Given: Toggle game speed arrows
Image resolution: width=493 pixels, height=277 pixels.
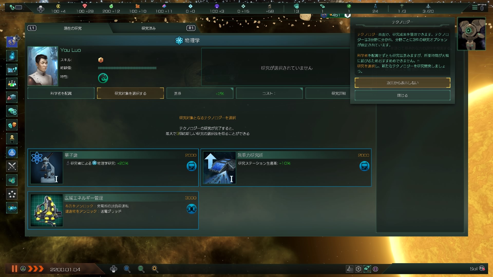Looking at the screenshot, I should 35,269.
